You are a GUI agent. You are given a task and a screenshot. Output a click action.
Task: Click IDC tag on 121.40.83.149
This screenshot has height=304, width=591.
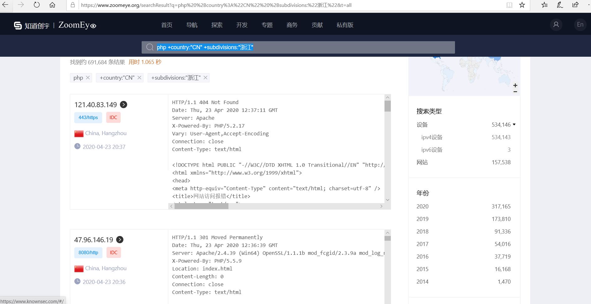[x=113, y=118]
